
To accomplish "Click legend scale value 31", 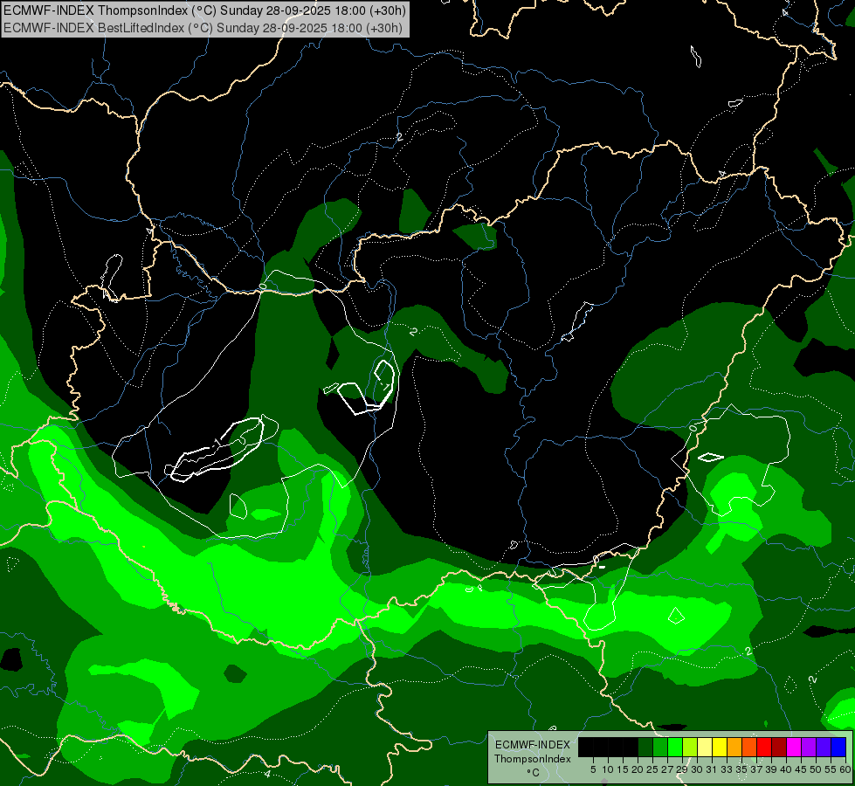I will click(x=712, y=769).
